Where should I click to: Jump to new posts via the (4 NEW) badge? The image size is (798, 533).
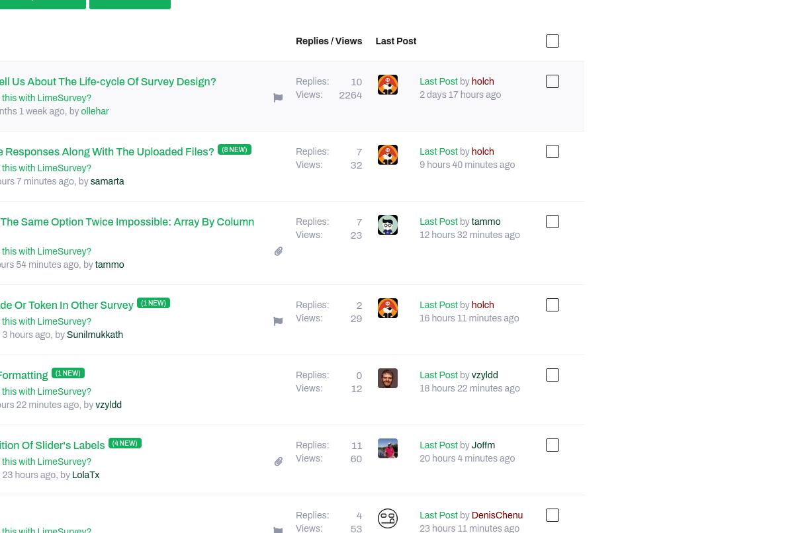tap(125, 443)
